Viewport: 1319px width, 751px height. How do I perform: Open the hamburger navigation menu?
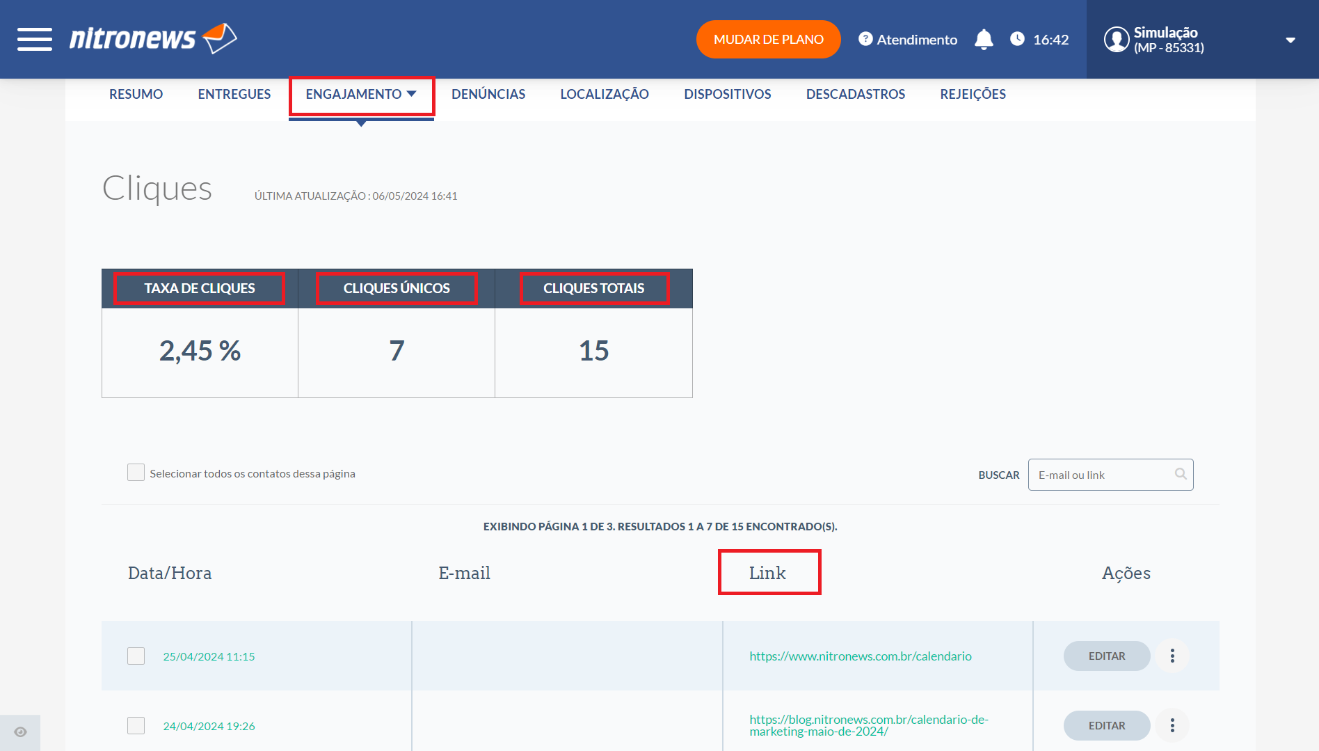click(35, 39)
